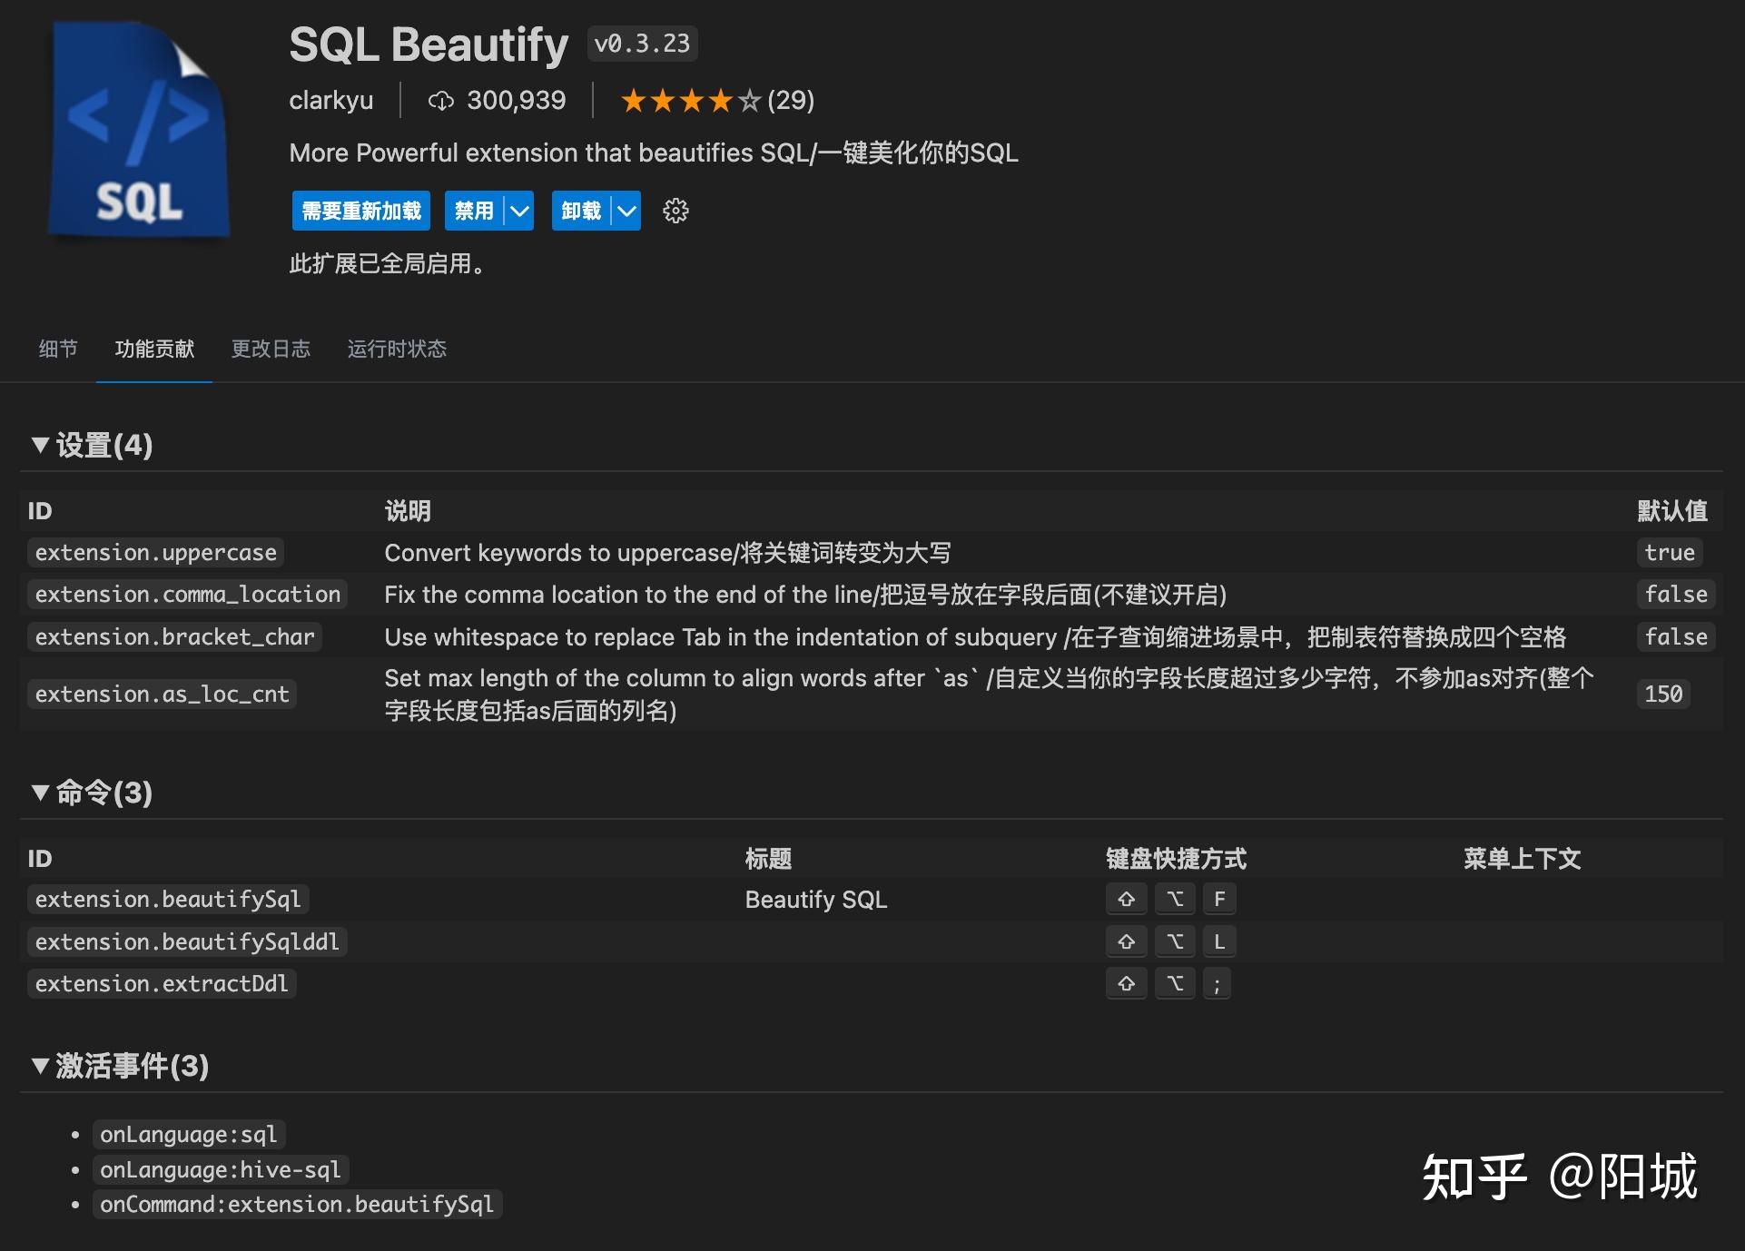Open the 卸载 button dropdown arrow
Screen dimensions: 1745x1251
pyautogui.click(x=625, y=211)
